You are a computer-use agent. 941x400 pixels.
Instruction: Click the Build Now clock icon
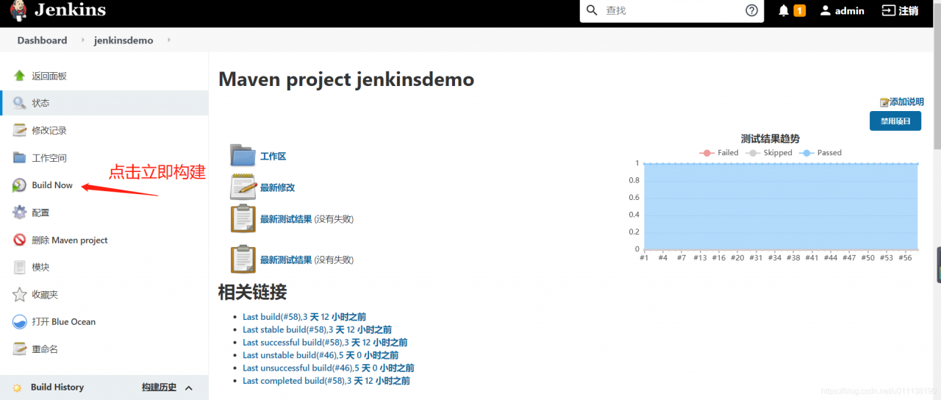pyautogui.click(x=20, y=185)
